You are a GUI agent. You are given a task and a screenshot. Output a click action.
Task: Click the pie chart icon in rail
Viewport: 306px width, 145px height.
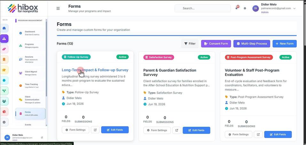coord(4,112)
